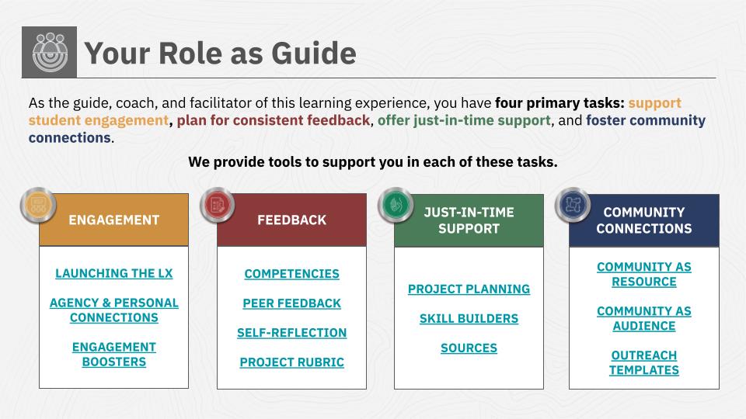The image size is (746, 419).
Task: Open the Self-Reflection link
Action: [291, 333]
